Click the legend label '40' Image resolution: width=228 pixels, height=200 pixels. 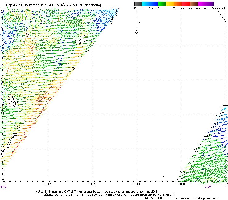(198, 8)
